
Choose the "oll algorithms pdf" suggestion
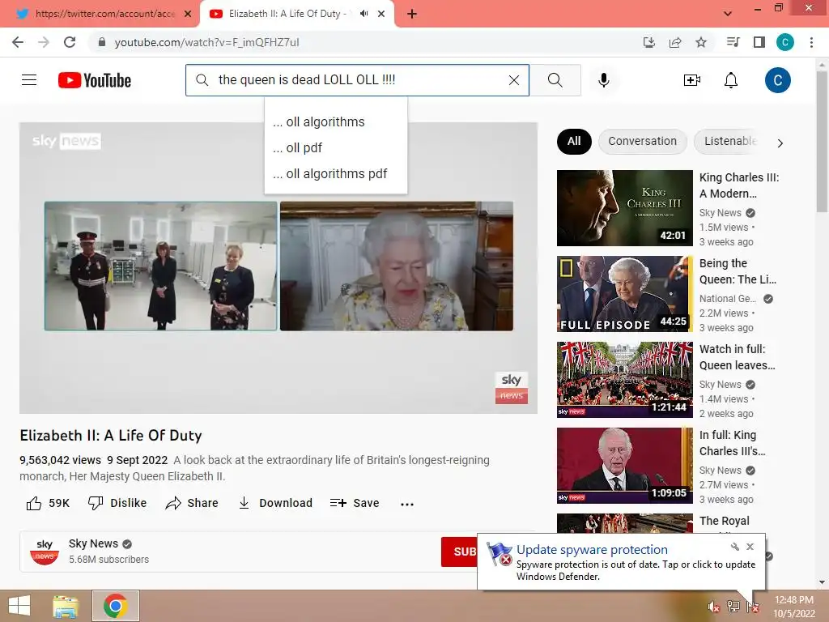click(x=336, y=173)
